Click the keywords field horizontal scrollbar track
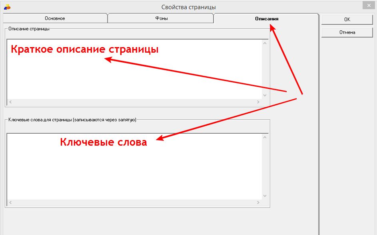The height and width of the screenshot is (235, 377). [134, 203]
